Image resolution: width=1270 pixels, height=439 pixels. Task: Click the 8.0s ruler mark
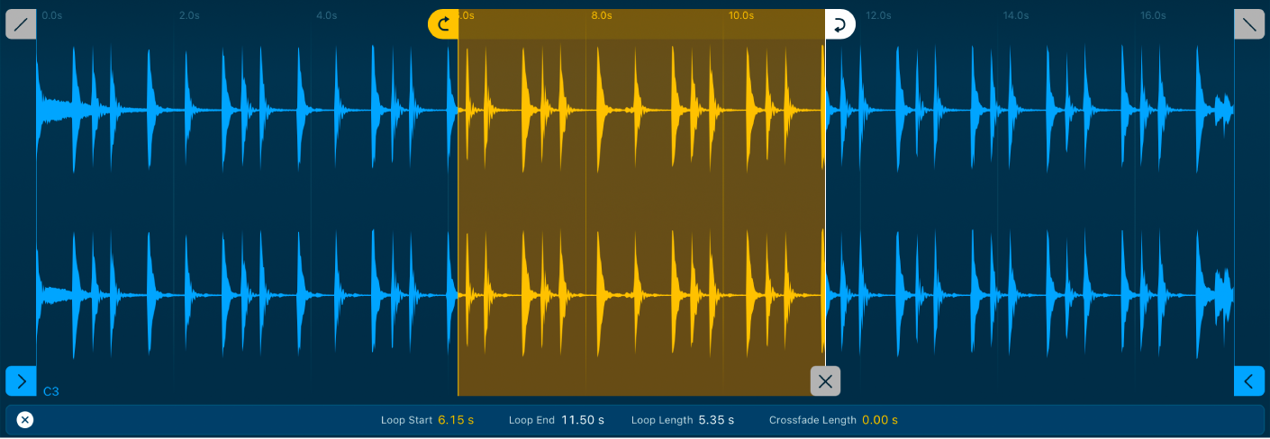[602, 15]
